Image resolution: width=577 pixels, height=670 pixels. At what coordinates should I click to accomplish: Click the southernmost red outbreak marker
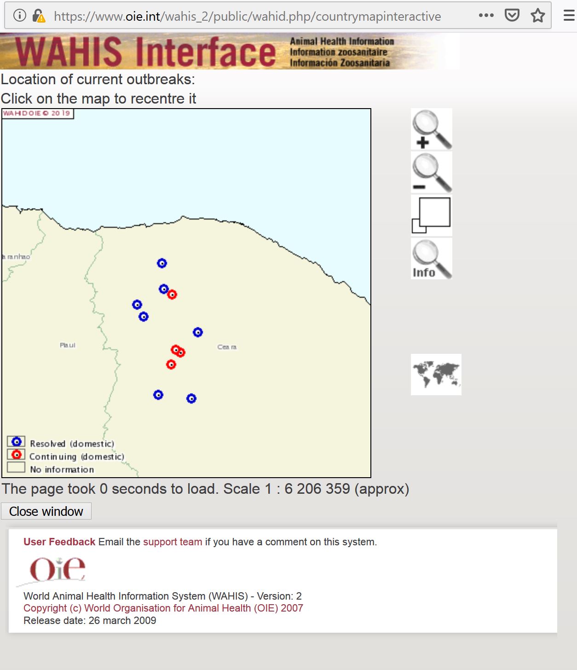click(171, 364)
